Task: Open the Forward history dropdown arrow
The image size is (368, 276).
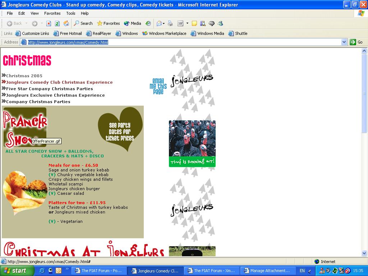Action: [x=42, y=23]
